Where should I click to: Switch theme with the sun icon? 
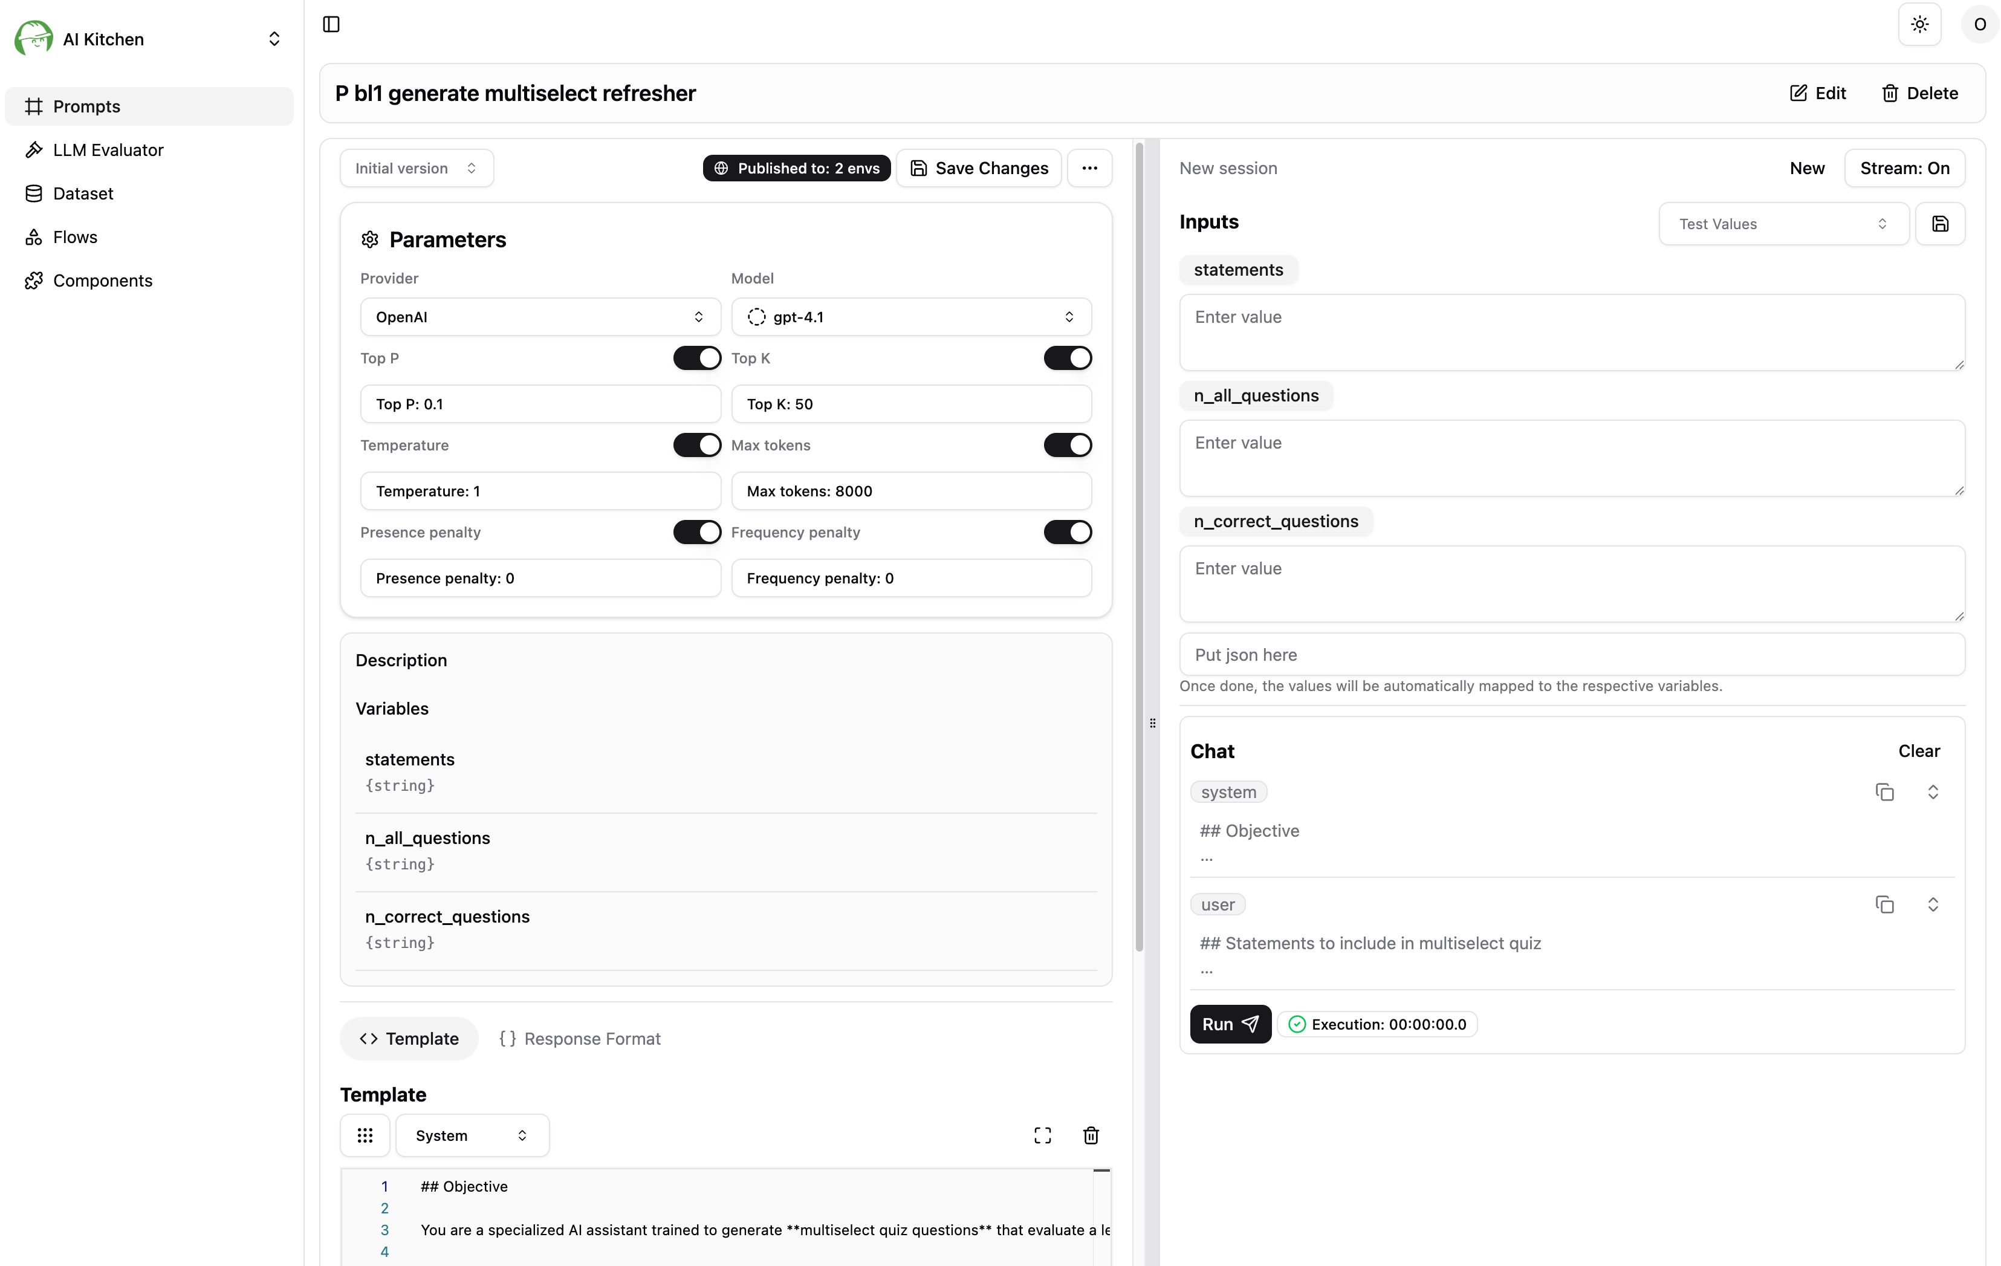tap(1919, 24)
